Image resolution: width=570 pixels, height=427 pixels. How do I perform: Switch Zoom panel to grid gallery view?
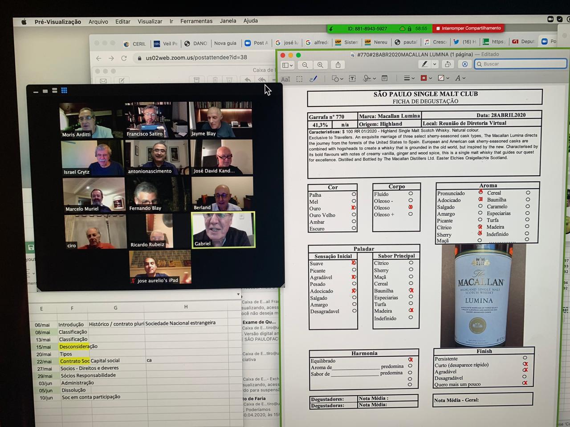coord(64,90)
